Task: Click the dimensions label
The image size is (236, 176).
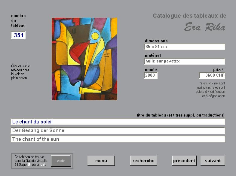Action: tap(156, 41)
